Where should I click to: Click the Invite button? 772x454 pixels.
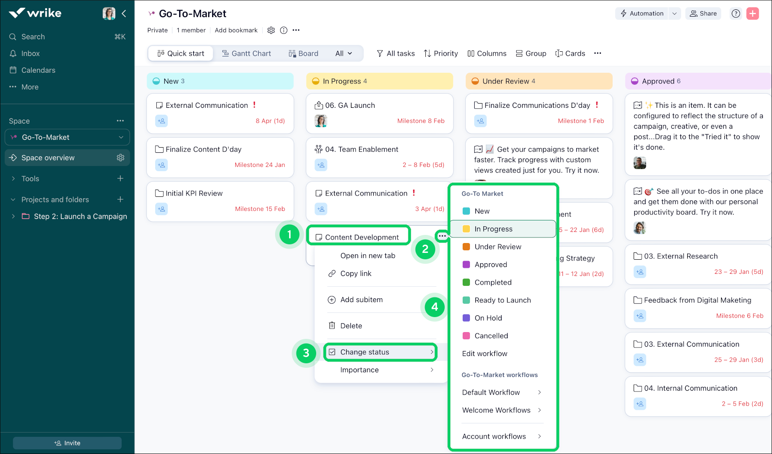67,443
